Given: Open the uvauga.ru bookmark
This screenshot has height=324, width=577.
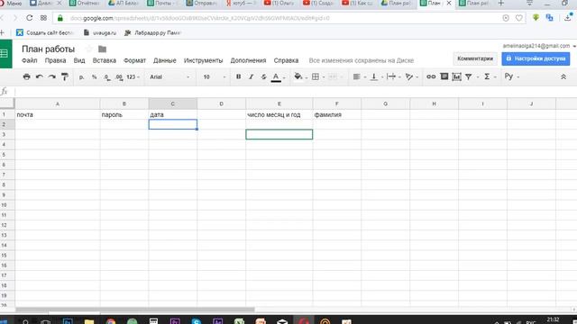Looking at the screenshot, I should (100, 32).
